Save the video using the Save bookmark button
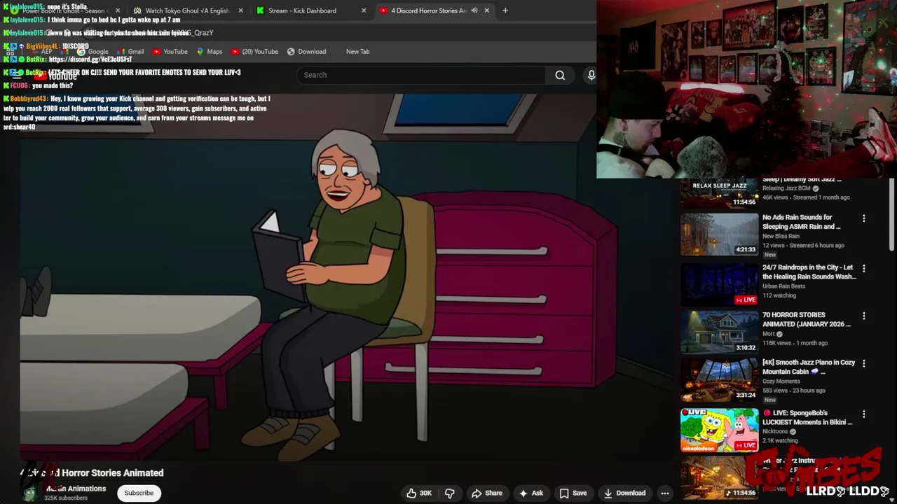The width and height of the screenshot is (897, 504). pyautogui.click(x=573, y=493)
